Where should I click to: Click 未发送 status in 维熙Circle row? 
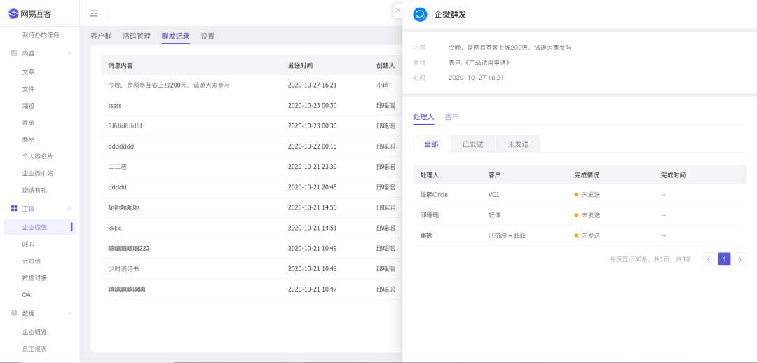587,195
